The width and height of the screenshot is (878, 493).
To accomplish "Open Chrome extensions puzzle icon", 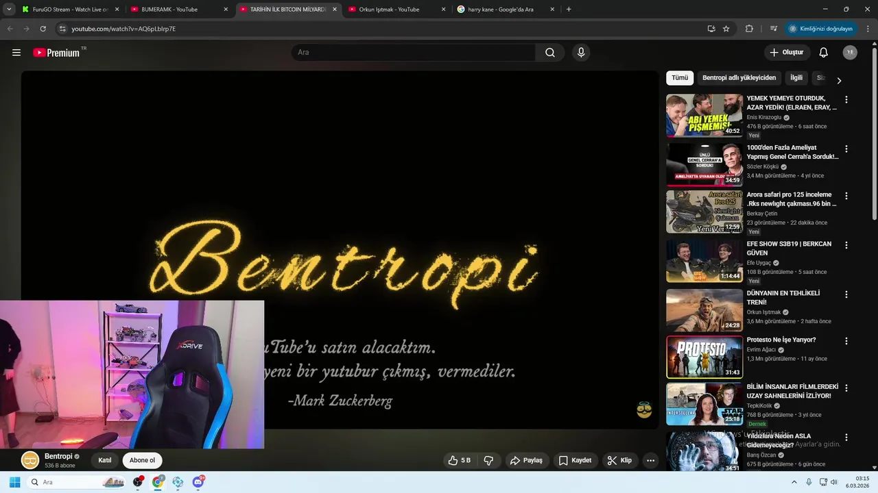I will 749,29.
